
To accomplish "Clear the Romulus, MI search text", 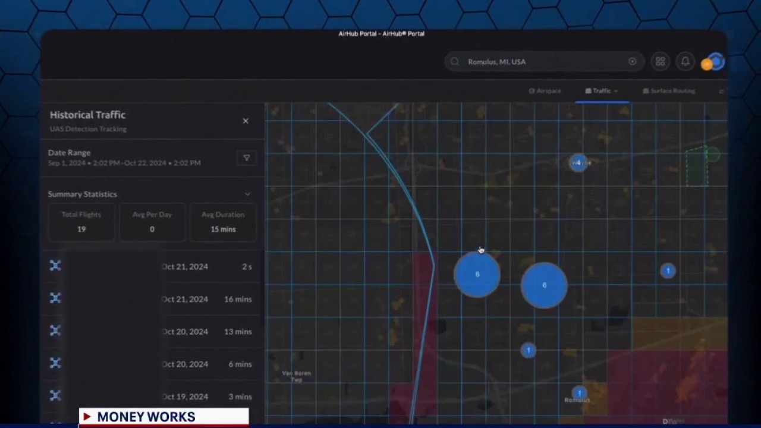I will [x=632, y=62].
